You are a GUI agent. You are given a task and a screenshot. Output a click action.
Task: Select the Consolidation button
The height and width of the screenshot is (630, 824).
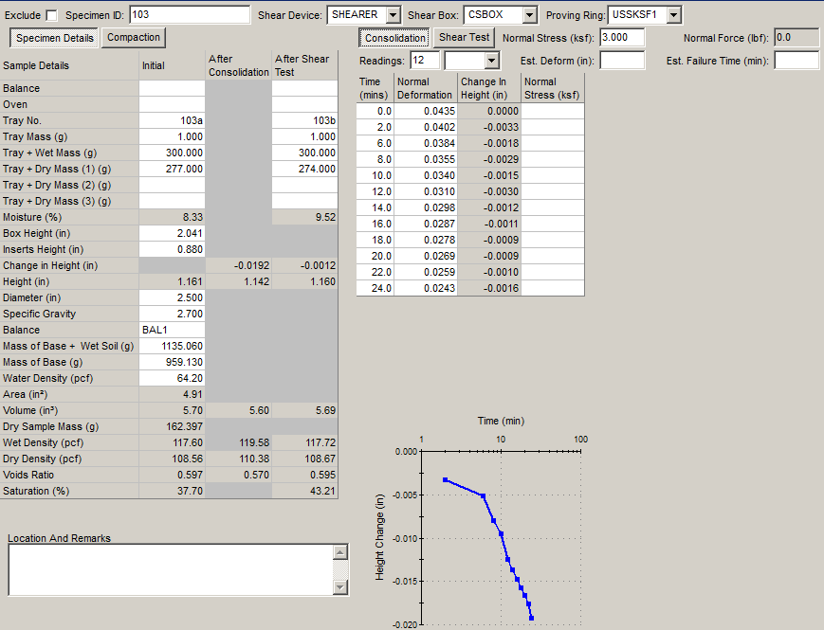click(x=394, y=38)
